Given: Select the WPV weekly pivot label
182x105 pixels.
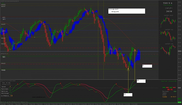Looking at the screenshot, I should (x=4, y=31).
